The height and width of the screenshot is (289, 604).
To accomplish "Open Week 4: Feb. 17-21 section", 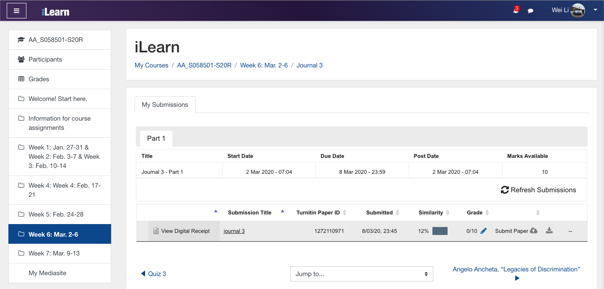I will 60,190.
